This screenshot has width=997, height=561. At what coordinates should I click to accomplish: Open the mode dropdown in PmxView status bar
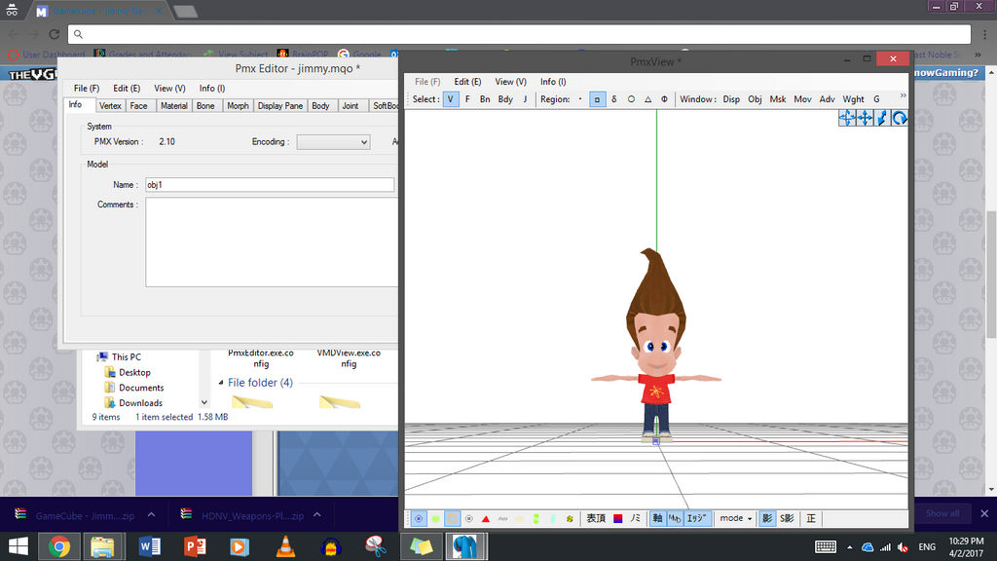click(733, 518)
